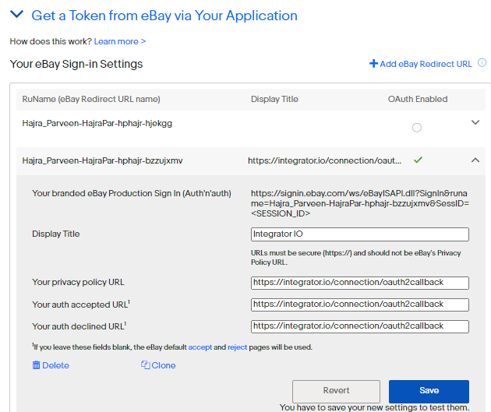Viewport: 491px width, 412px height.
Task: Click the Display Title input field
Action: (x=360, y=234)
